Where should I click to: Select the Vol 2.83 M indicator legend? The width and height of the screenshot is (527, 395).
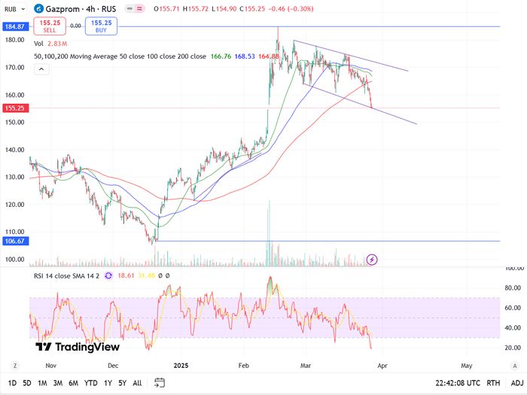tap(50, 44)
